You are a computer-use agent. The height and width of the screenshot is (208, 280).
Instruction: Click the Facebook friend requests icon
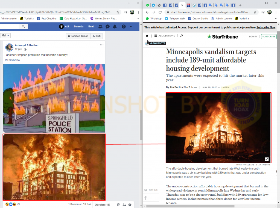pos(100,27)
